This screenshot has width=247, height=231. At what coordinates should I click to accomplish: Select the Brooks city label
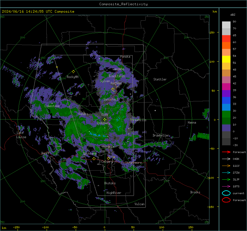pos(195,192)
